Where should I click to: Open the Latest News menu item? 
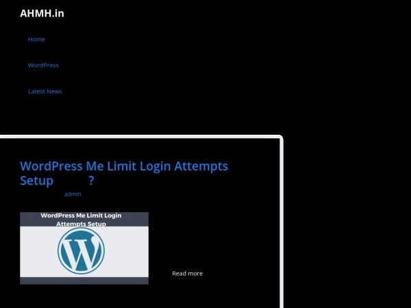[45, 92]
